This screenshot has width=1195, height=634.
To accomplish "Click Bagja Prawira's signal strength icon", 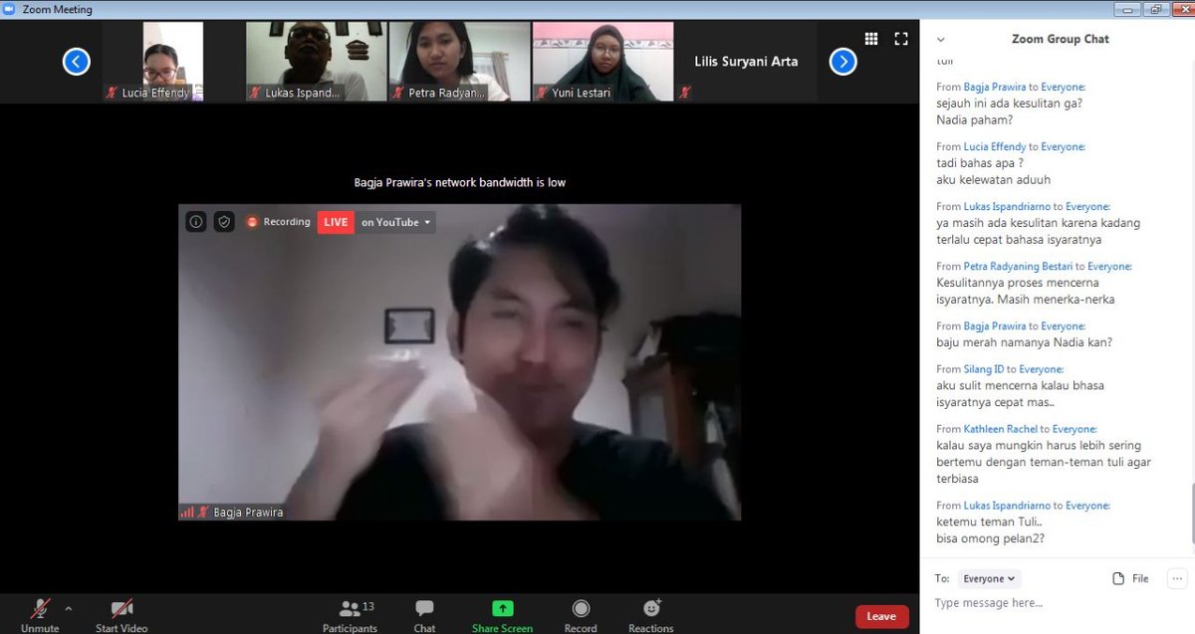I will point(186,512).
